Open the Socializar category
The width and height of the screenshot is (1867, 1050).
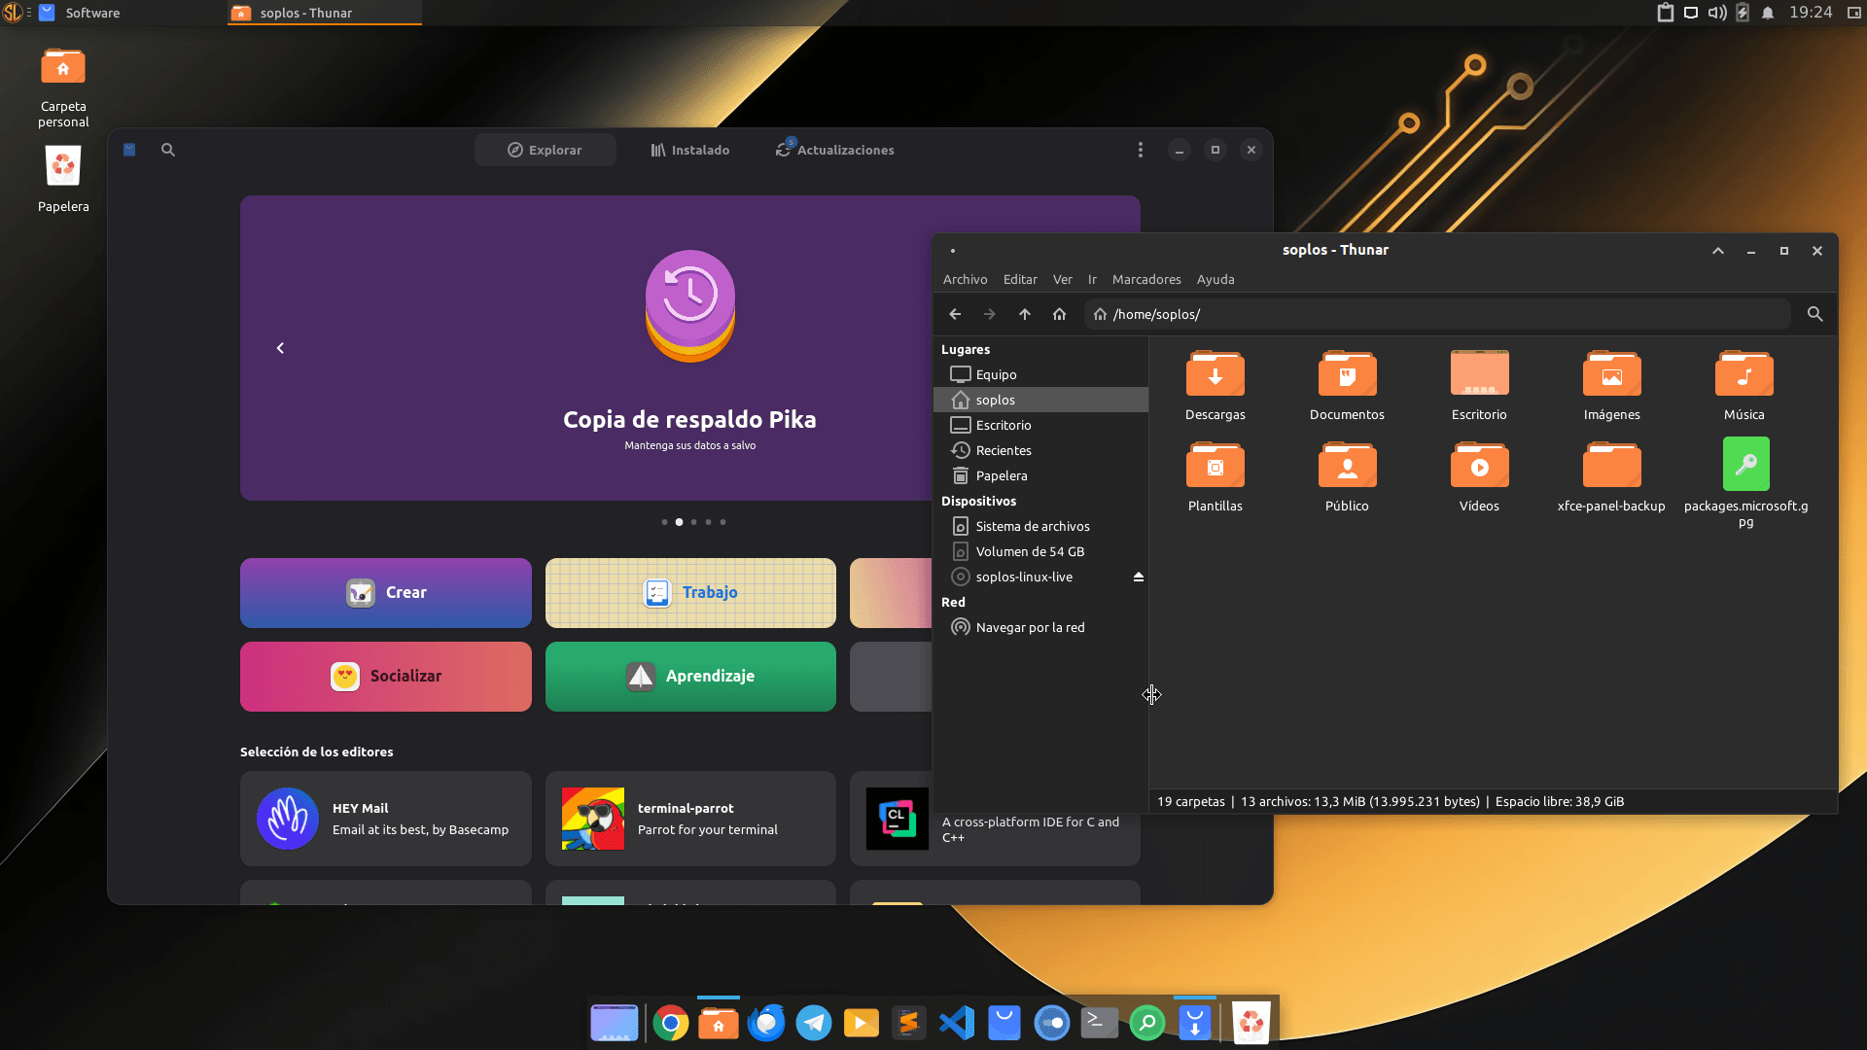click(386, 677)
